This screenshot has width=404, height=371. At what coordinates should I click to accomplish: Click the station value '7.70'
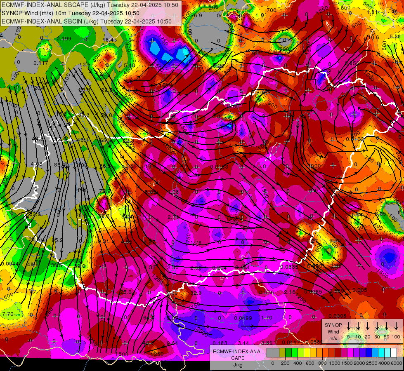coord(8,314)
